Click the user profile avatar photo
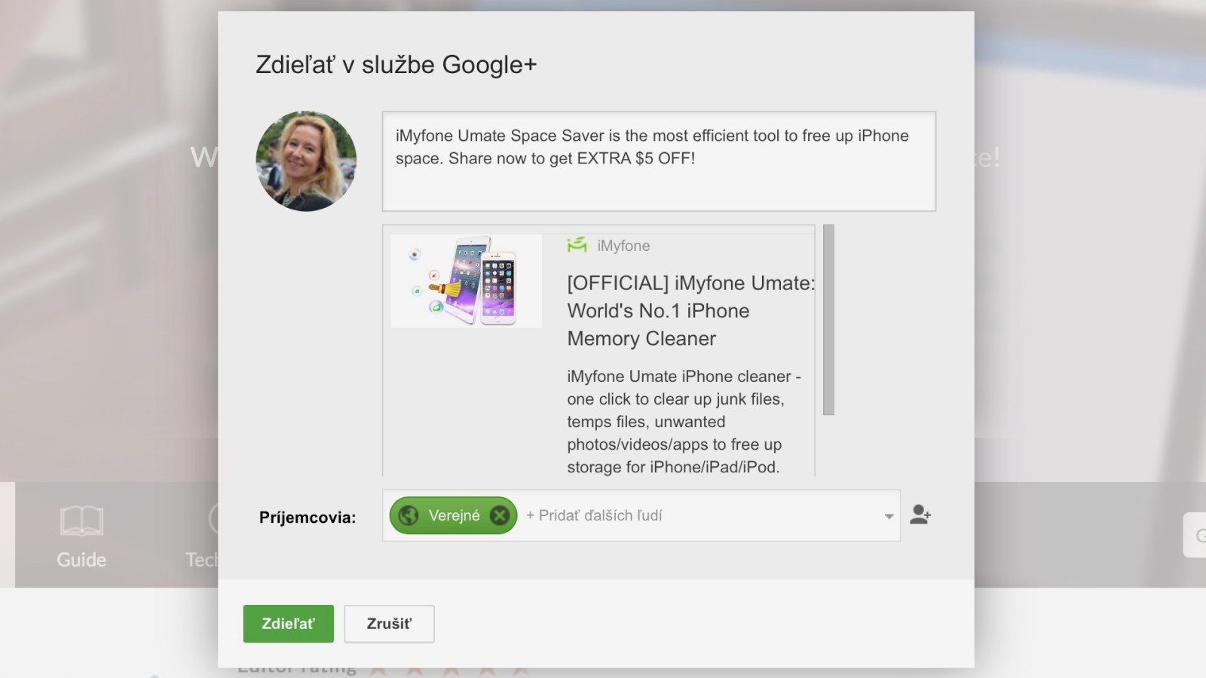Screen dimensions: 1206x678 pyautogui.click(x=306, y=161)
